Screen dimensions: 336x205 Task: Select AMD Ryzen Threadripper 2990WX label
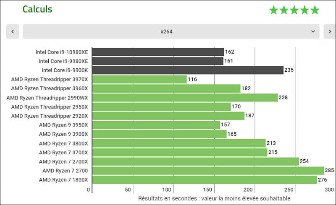tap(47, 98)
